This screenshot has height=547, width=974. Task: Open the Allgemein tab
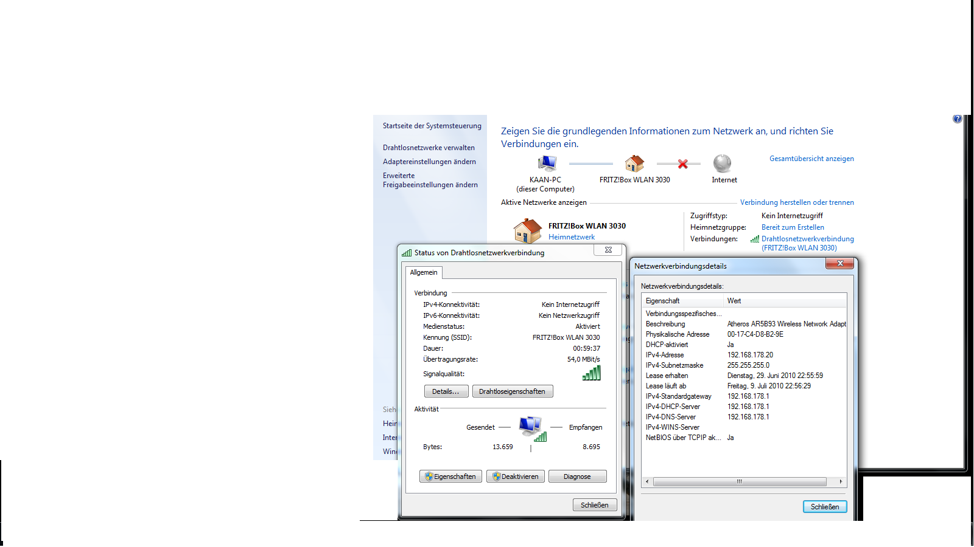click(x=424, y=272)
